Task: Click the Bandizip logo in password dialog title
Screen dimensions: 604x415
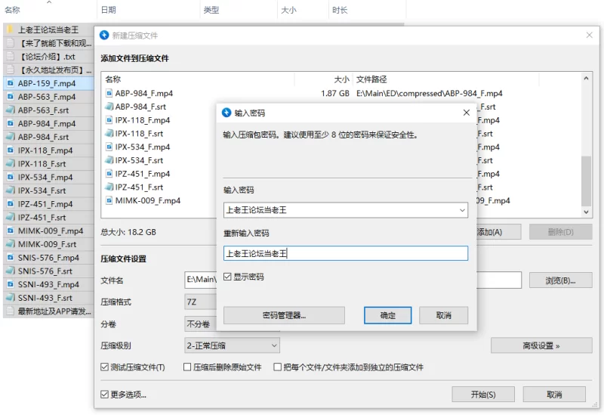Action: click(x=226, y=113)
